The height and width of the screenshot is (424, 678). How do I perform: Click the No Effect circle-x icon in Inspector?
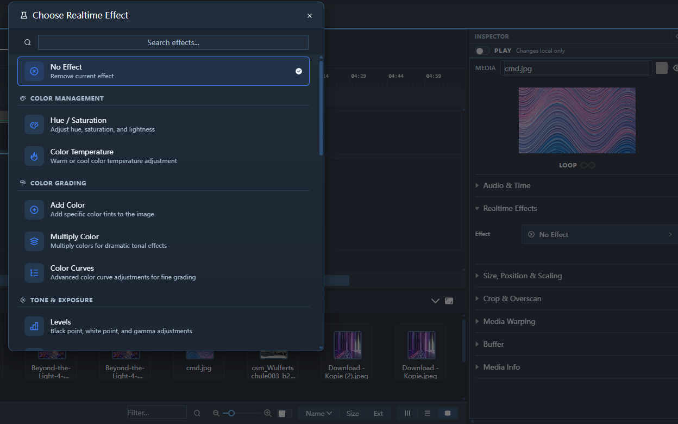[x=531, y=234]
